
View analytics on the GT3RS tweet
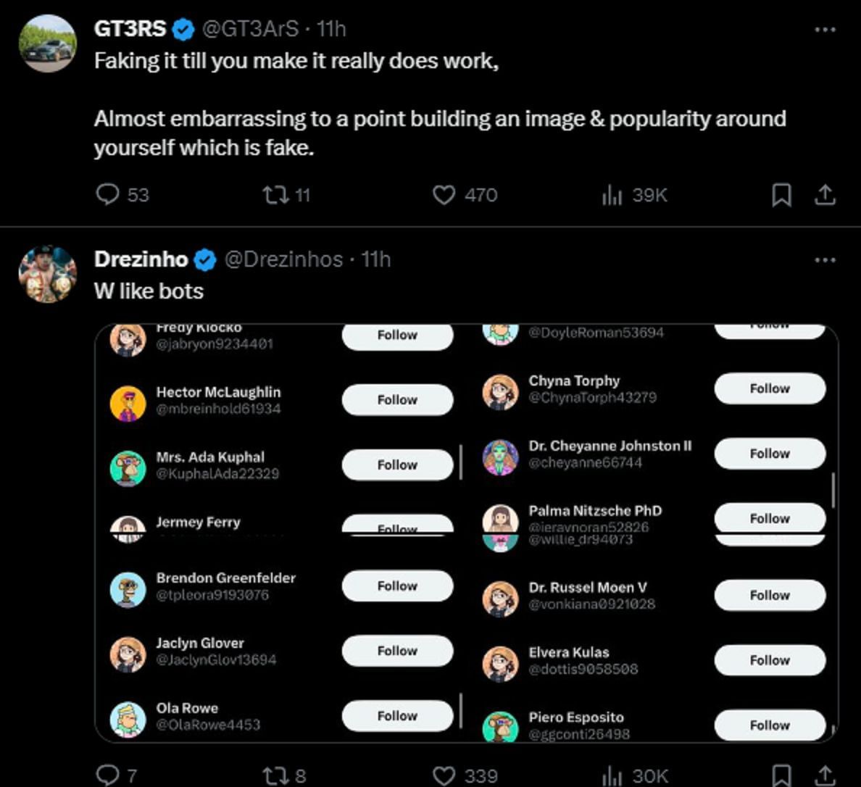pyautogui.click(x=612, y=194)
